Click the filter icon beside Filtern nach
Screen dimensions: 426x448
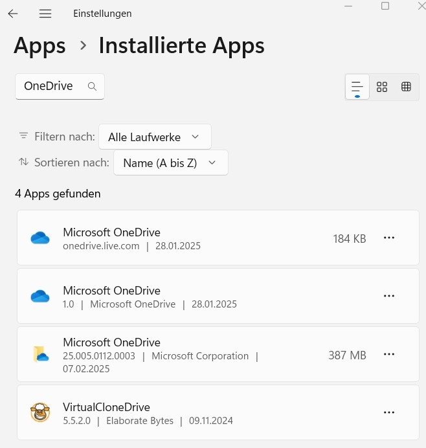[x=23, y=136]
